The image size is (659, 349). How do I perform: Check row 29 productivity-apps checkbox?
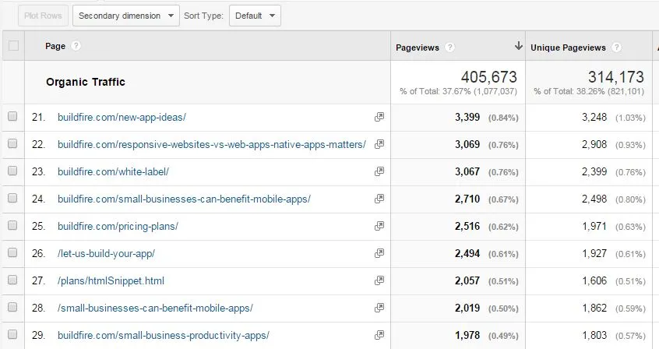(x=12, y=334)
